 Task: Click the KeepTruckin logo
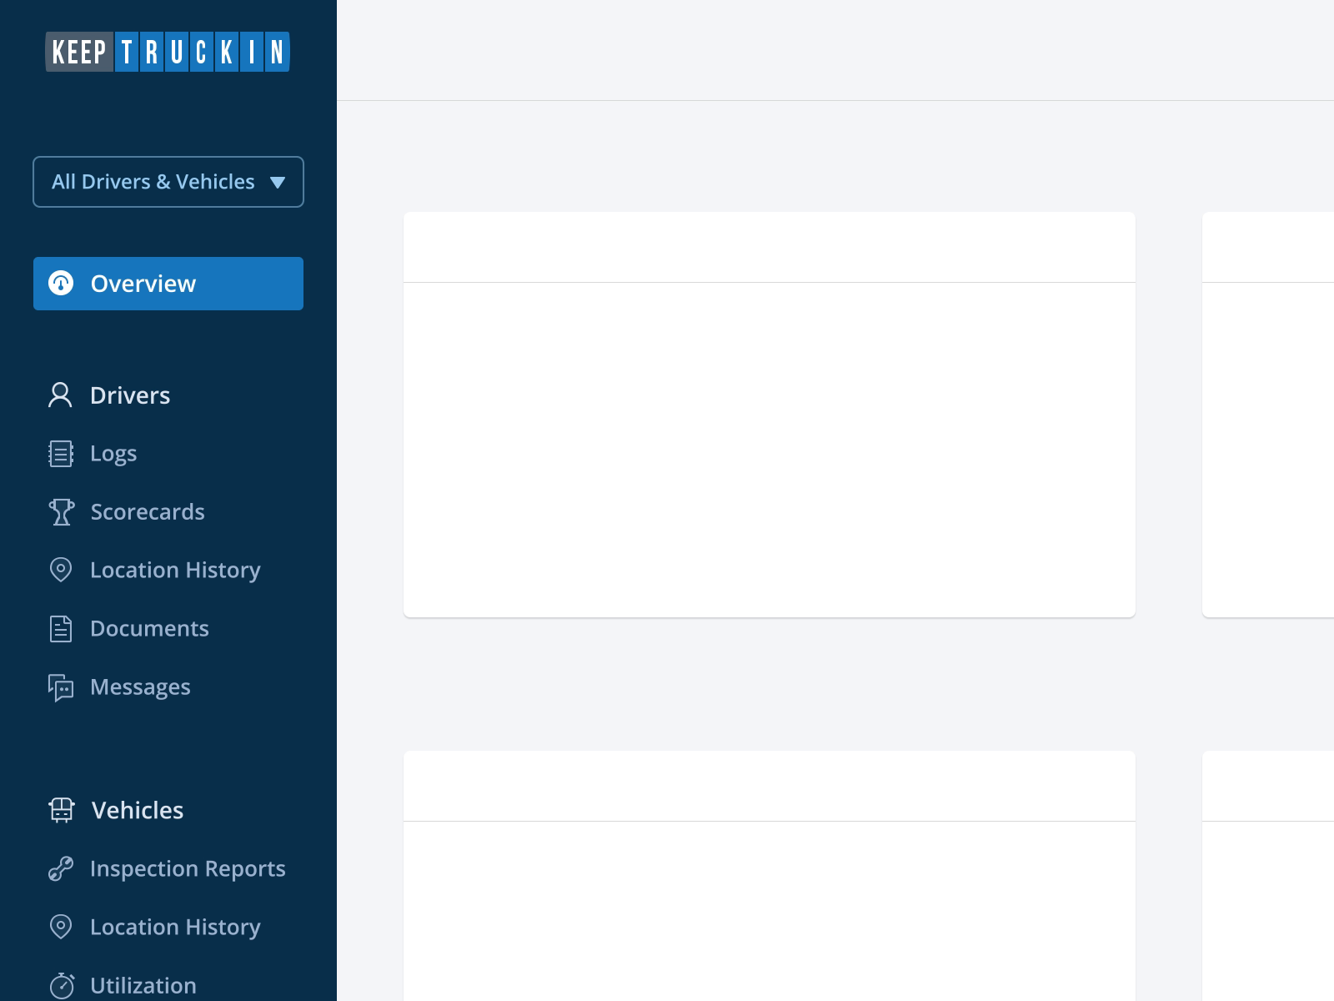[x=168, y=52]
